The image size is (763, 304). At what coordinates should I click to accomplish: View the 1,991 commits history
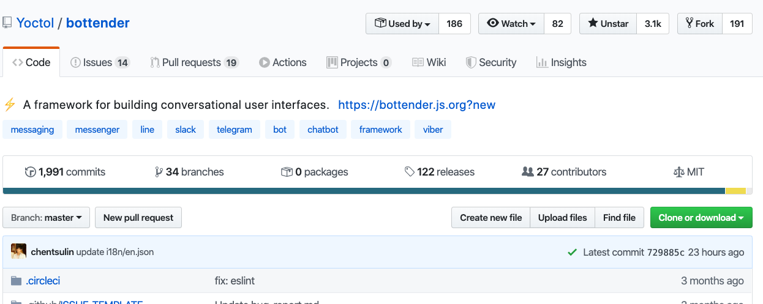tap(65, 172)
